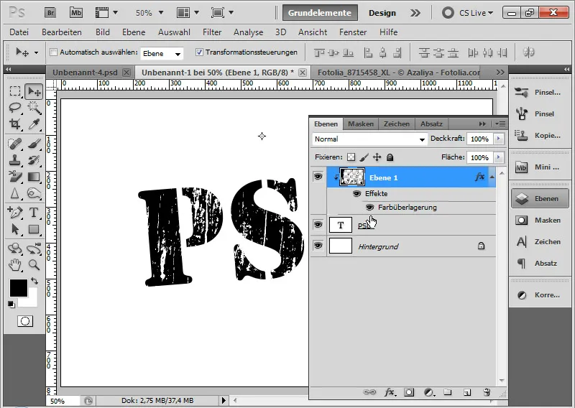
Task: Select the Eraser tool
Action: click(15, 177)
